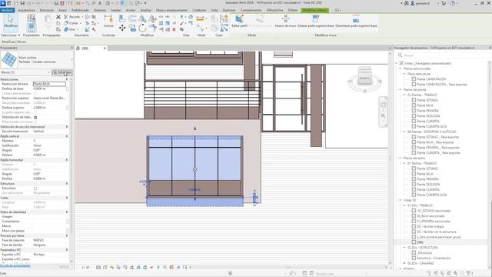Open Planta BAJA _ Para exportar view
The width and height of the screenshot is (492, 277).
(432, 142)
